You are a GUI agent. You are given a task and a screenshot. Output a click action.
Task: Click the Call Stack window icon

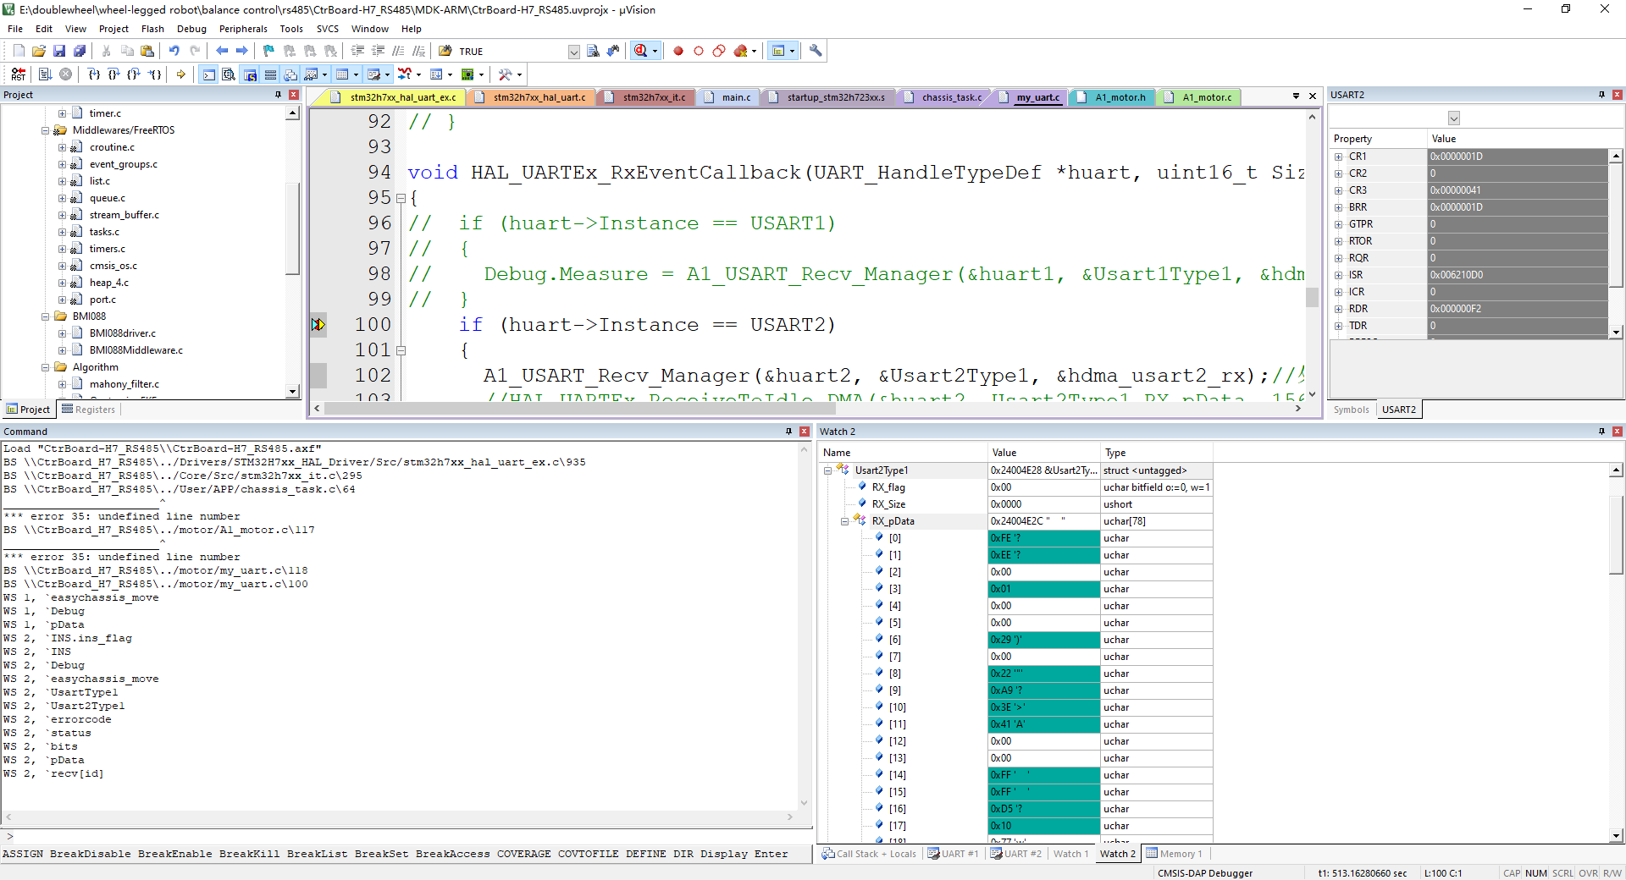pyautogui.click(x=290, y=74)
